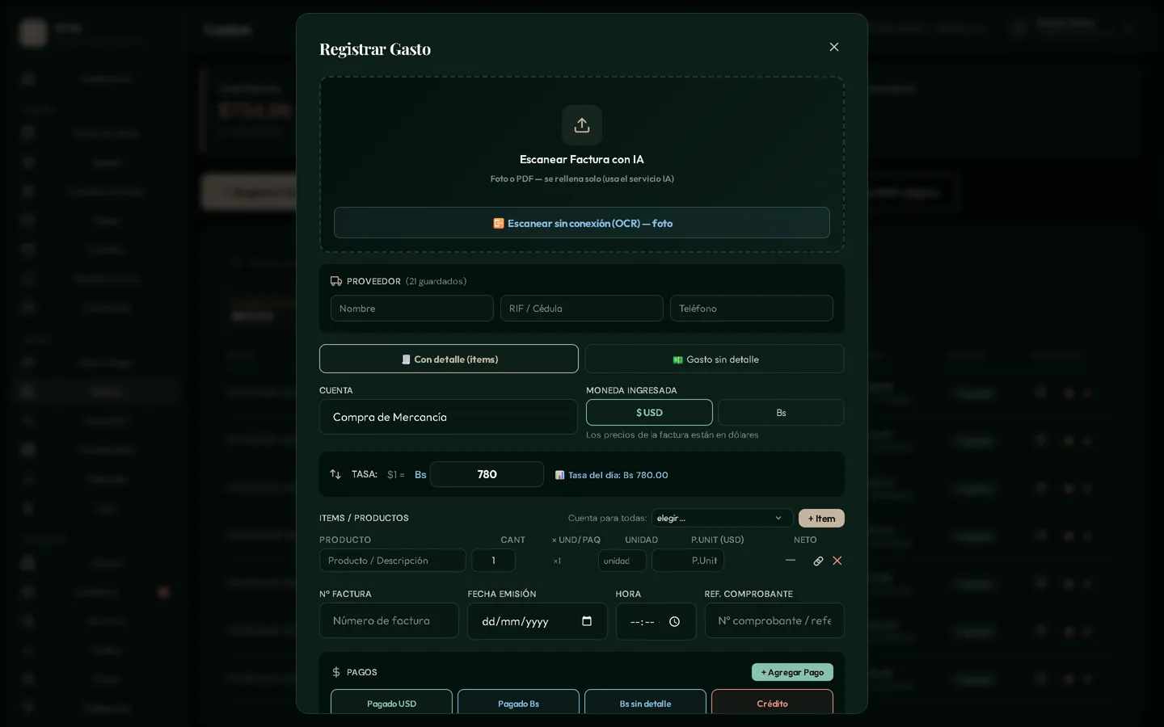Click the swap arrows icon beside TASA
The width and height of the screenshot is (1164, 727).
tap(335, 474)
